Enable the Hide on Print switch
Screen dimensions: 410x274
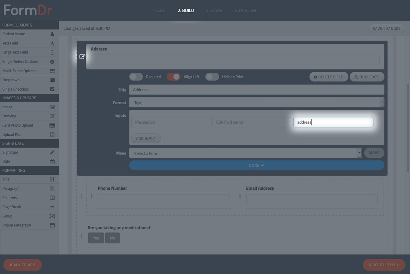212,77
